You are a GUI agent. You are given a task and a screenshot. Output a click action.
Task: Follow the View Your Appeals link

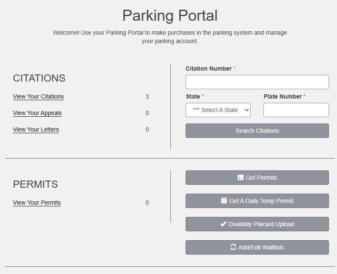[x=38, y=113]
